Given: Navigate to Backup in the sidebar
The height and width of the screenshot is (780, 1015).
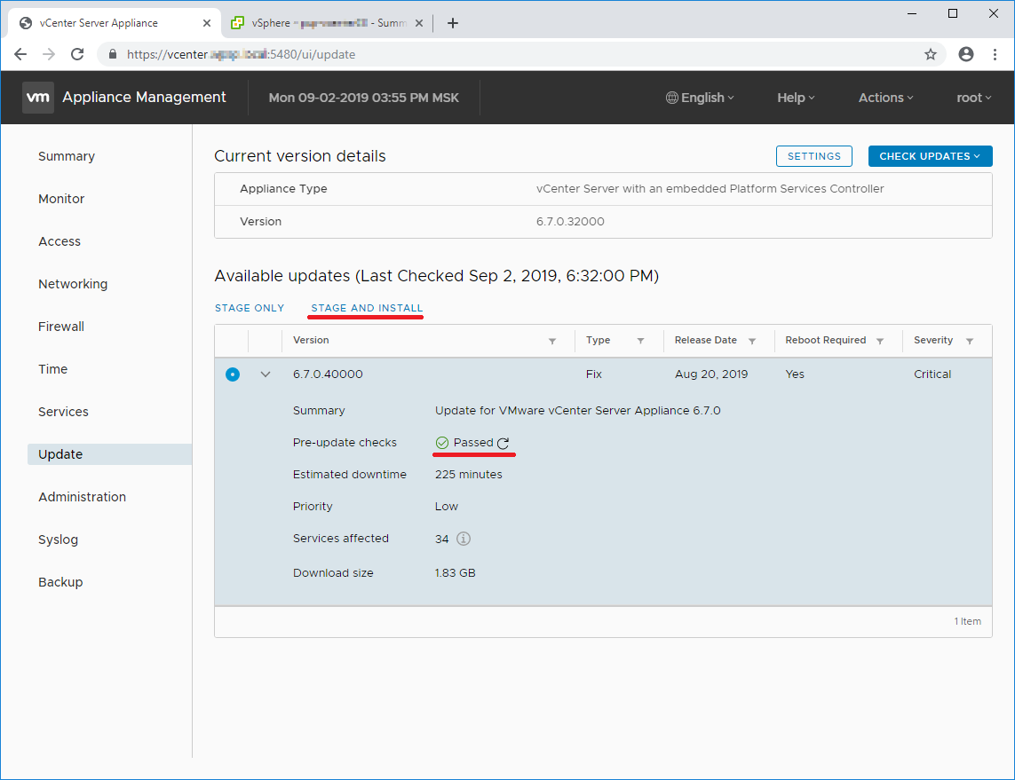Looking at the screenshot, I should click(60, 582).
